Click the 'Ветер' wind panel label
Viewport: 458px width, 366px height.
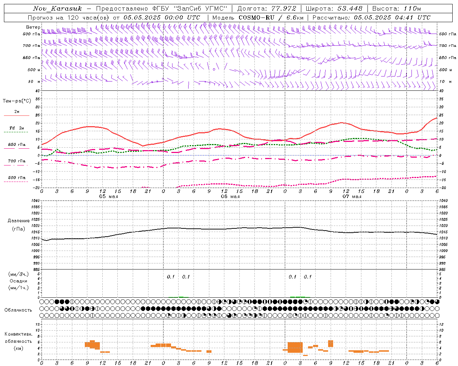[x=33, y=27]
